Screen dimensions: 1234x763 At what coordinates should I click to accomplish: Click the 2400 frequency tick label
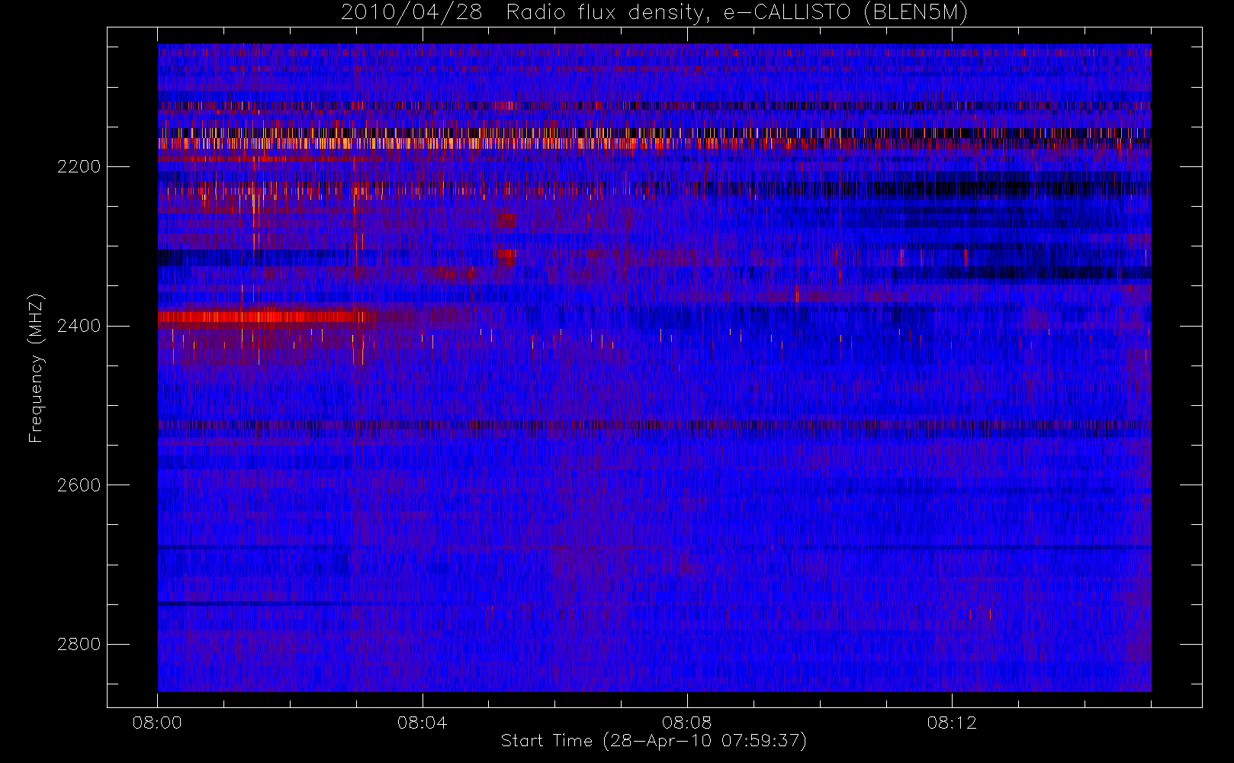pyautogui.click(x=79, y=326)
